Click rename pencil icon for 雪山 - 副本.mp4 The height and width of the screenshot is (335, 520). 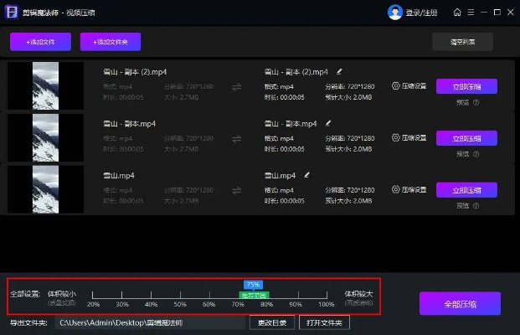tap(327, 123)
